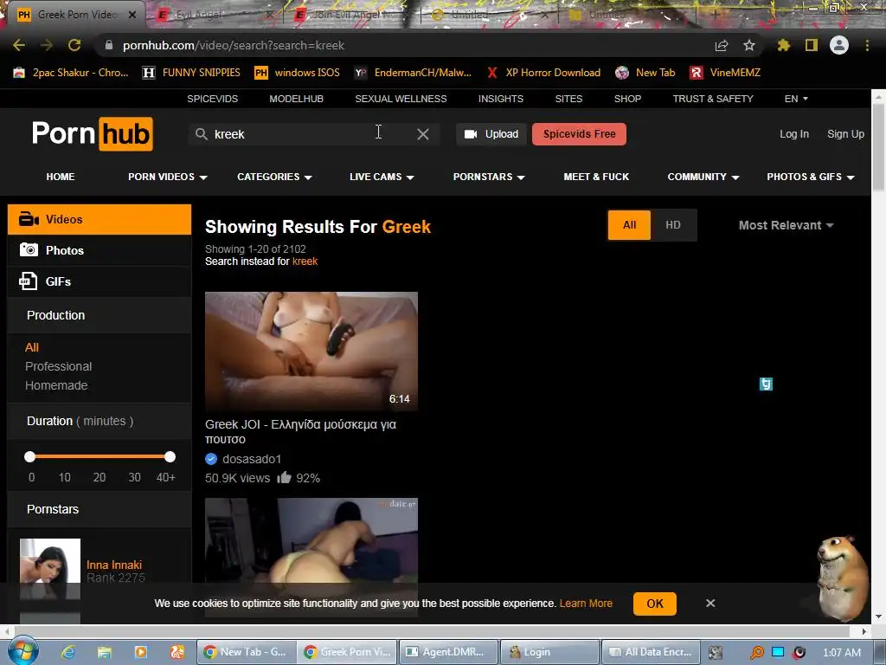Open the MODELHUB top link
Screen dimensions: 886x665
pyautogui.click(x=296, y=99)
